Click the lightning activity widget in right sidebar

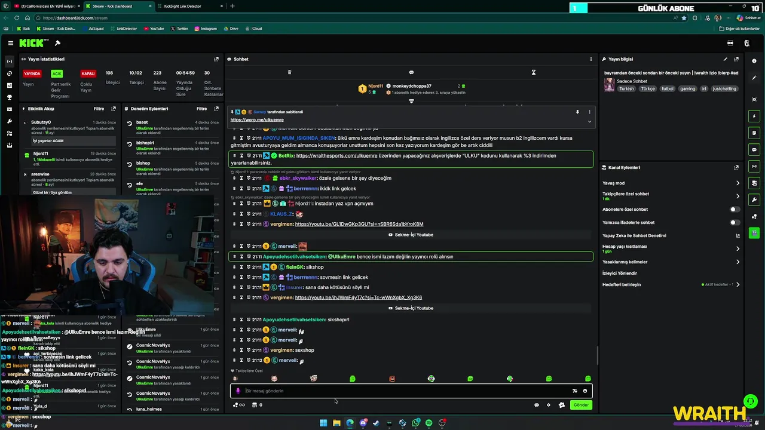754,116
